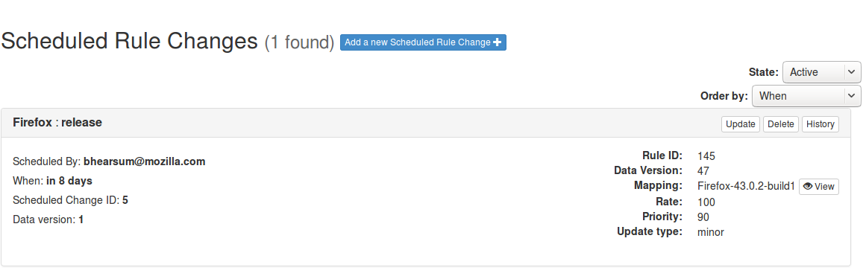
Task: Select the Firefox : release panel title
Action: click(x=57, y=123)
